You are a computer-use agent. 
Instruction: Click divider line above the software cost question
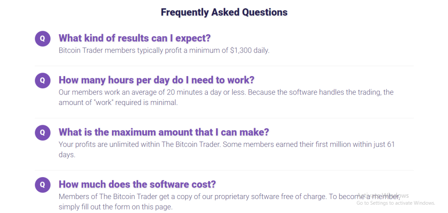point(224,171)
